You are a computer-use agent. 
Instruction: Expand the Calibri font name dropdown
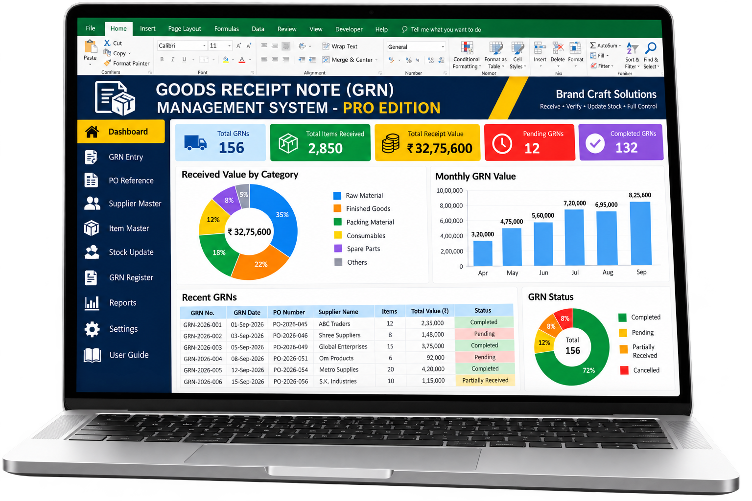coord(204,46)
